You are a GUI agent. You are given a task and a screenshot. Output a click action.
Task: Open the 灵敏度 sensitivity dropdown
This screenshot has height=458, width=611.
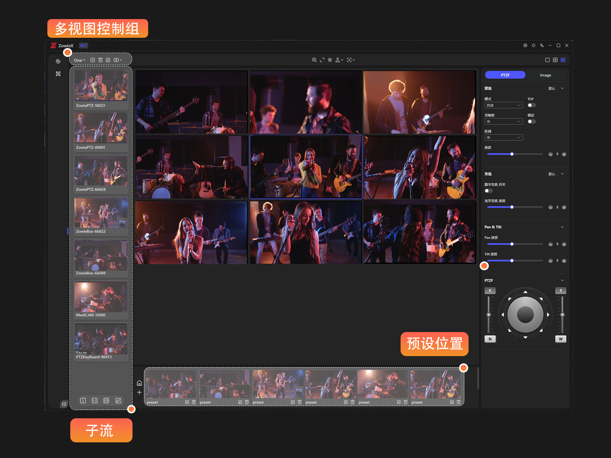pyautogui.click(x=503, y=122)
